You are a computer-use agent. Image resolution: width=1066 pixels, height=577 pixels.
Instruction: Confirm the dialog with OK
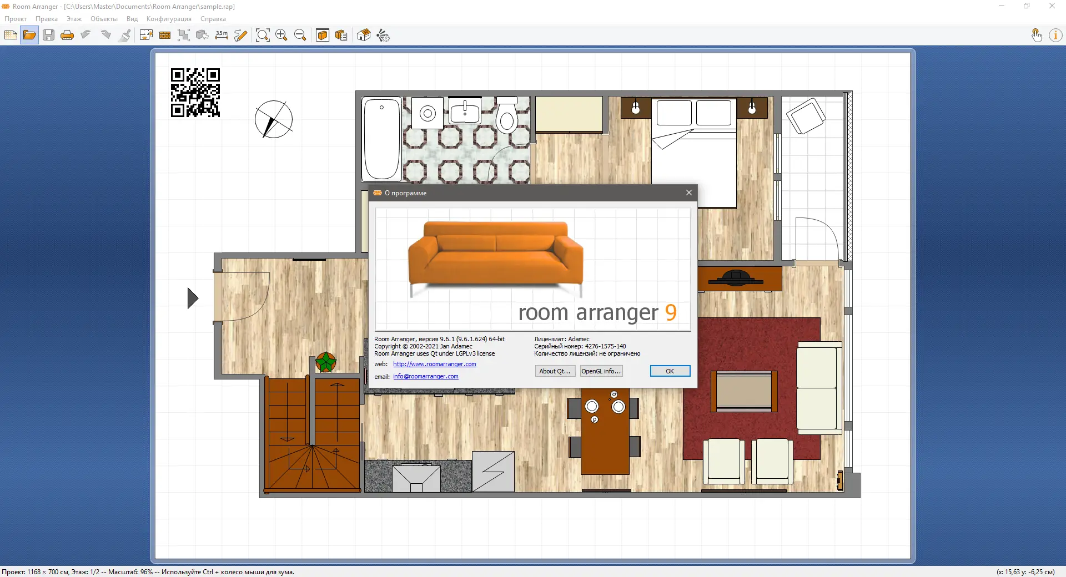[670, 371]
